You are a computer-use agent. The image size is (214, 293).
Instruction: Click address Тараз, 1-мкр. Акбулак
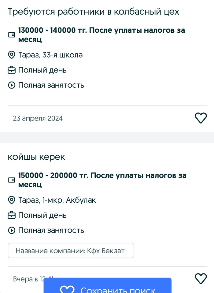tap(57, 200)
